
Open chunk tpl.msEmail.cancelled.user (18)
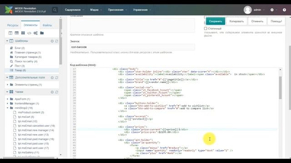pos(36,126)
